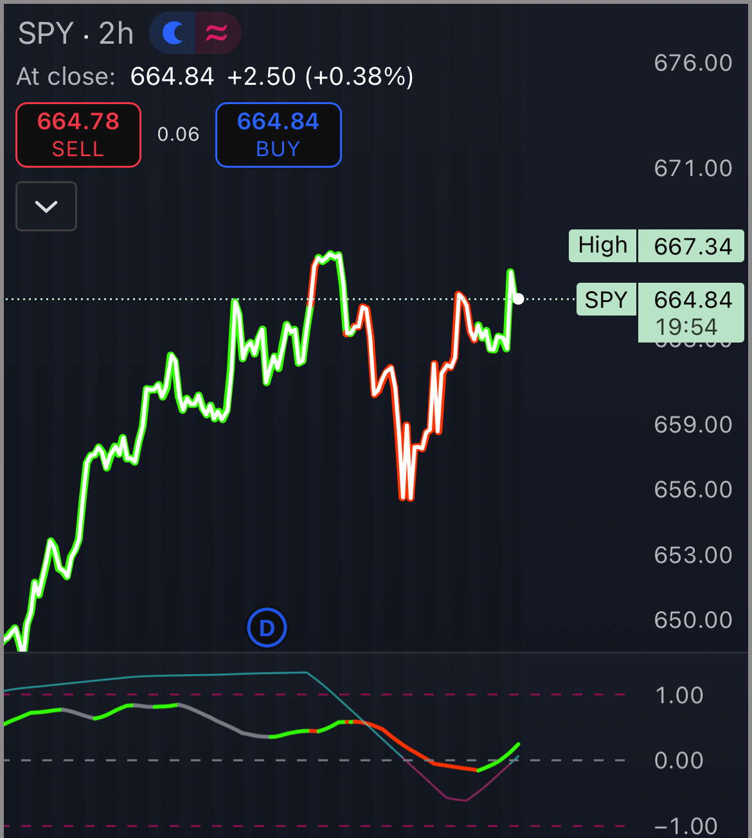Image resolution: width=752 pixels, height=838 pixels.
Task: Select the High 667.34 price label
Action: 656,246
